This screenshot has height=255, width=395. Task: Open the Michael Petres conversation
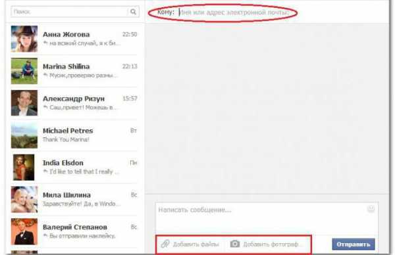click(74, 135)
